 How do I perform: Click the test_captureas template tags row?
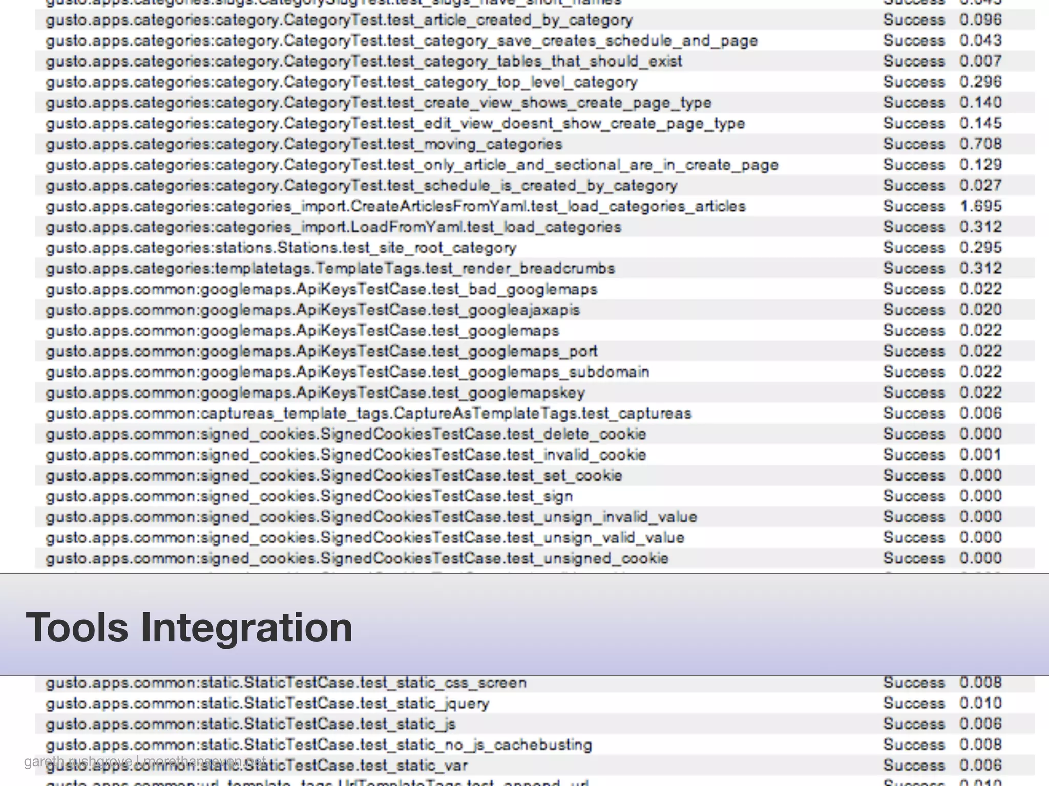tap(368, 413)
